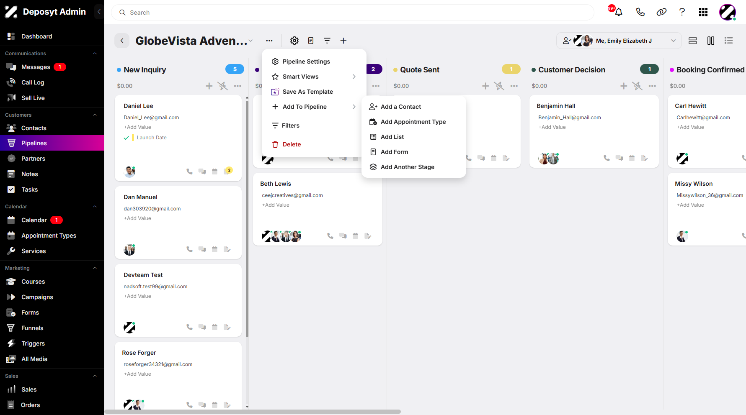Open Smart Views submenu
The height and width of the screenshot is (415, 746).
coord(314,77)
